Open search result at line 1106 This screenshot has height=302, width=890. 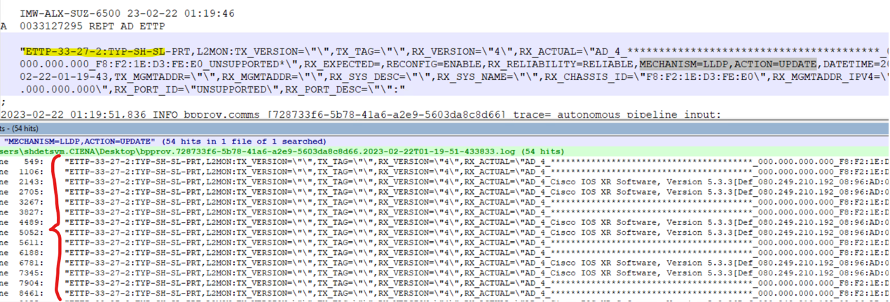(x=445, y=171)
